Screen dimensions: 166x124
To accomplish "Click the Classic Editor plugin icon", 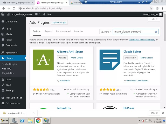I will click(110, 60).
